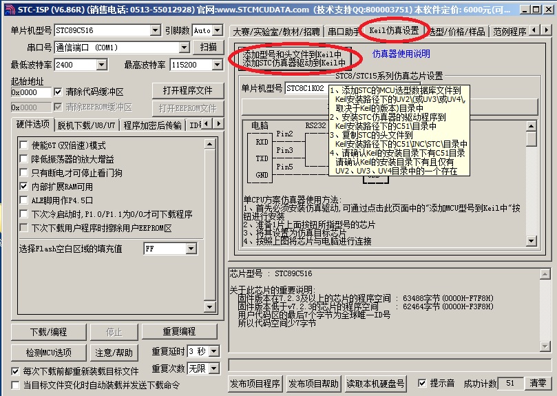Click 扫描 serial port button
The width and height of the screenshot is (557, 396).
coord(208,48)
